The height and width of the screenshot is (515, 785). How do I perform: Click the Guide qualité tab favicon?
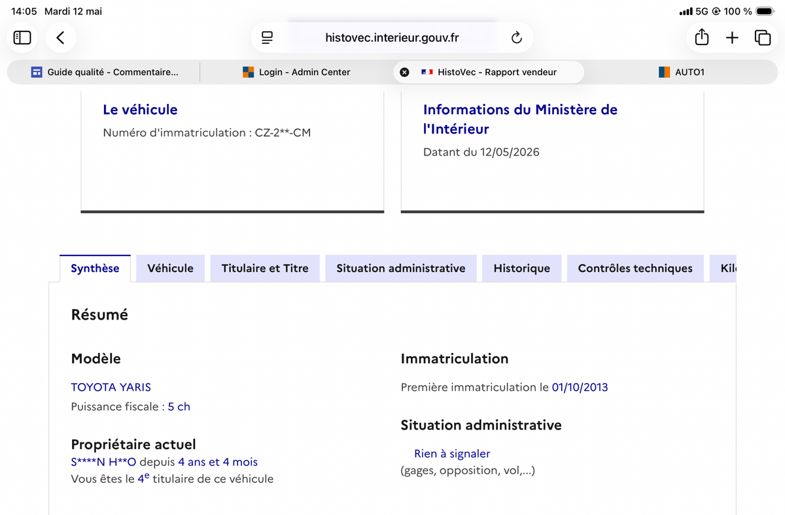click(x=37, y=72)
